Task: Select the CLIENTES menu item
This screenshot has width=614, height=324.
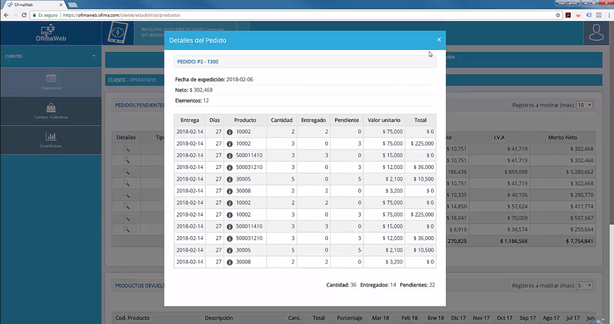Action: pyautogui.click(x=14, y=56)
